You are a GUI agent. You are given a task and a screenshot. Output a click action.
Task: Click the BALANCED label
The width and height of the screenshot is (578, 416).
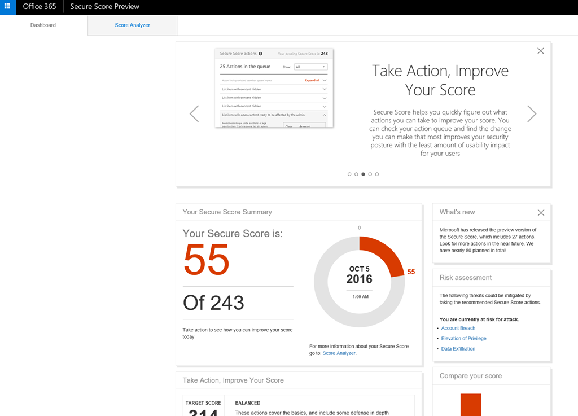(248, 403)
